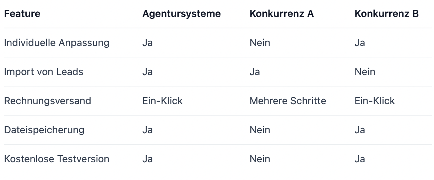
Task: Click the Agentursysteme column header
Action: [x=181, y=14]
